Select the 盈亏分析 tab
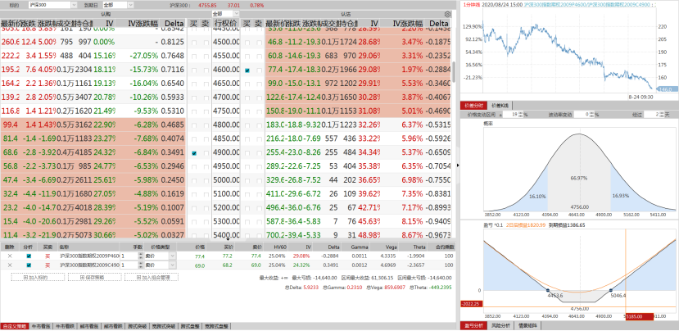 (x=473, y=326)
